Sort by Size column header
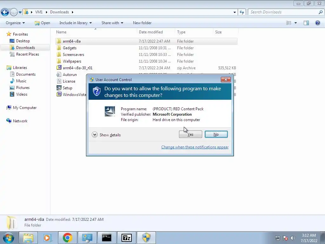This screenshot has width=325, height=244. pyautogui.click(x=218, y=32)
